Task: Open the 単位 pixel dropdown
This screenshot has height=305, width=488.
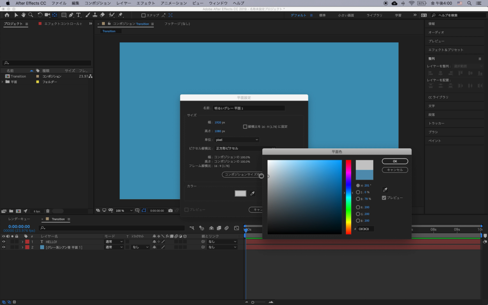Action: (237, 140)
